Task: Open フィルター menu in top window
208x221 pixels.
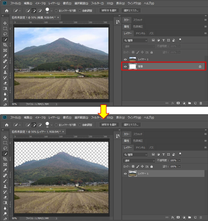Action: pos(97,3)
